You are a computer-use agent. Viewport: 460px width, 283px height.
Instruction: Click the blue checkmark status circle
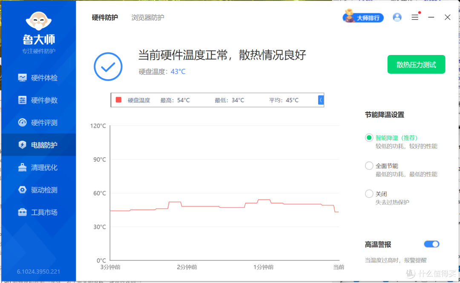click(x=108, y=66)
